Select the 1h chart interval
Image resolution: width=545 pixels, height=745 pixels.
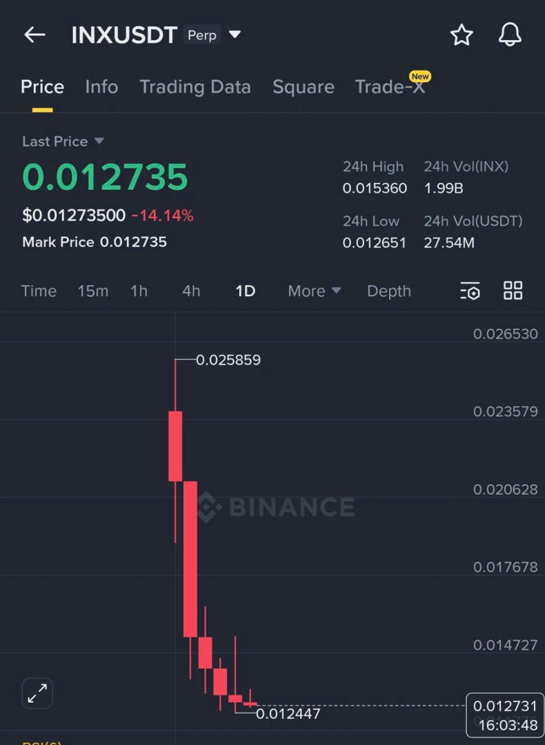pyautogui.click(x=139, y=291)
